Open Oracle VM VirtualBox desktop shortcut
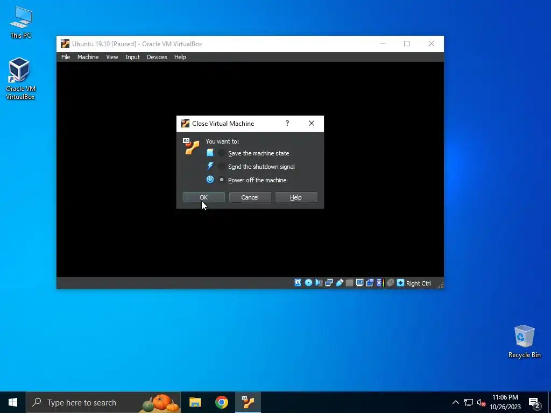Viewport: 551px width, 413px height. click(20, 79)
